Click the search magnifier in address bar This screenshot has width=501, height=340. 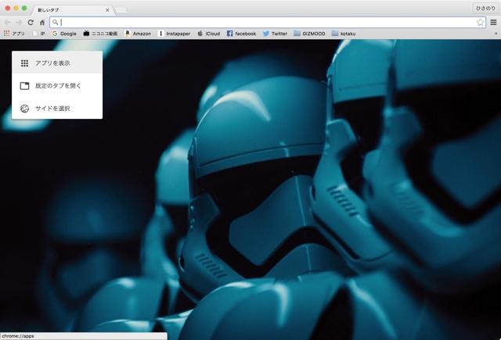(56, 23)
